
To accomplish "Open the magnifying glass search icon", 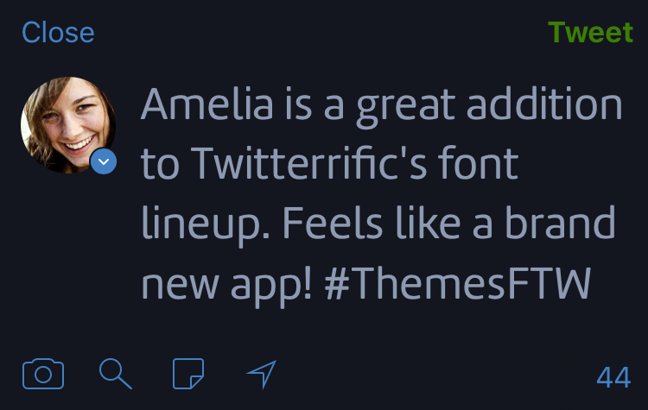I will 116,373.
